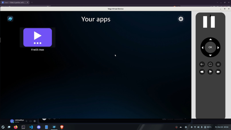The height and width of the screenshot is (130, 231).
Task: Launch the FireOS-Inox app tile
Action: 38,37
